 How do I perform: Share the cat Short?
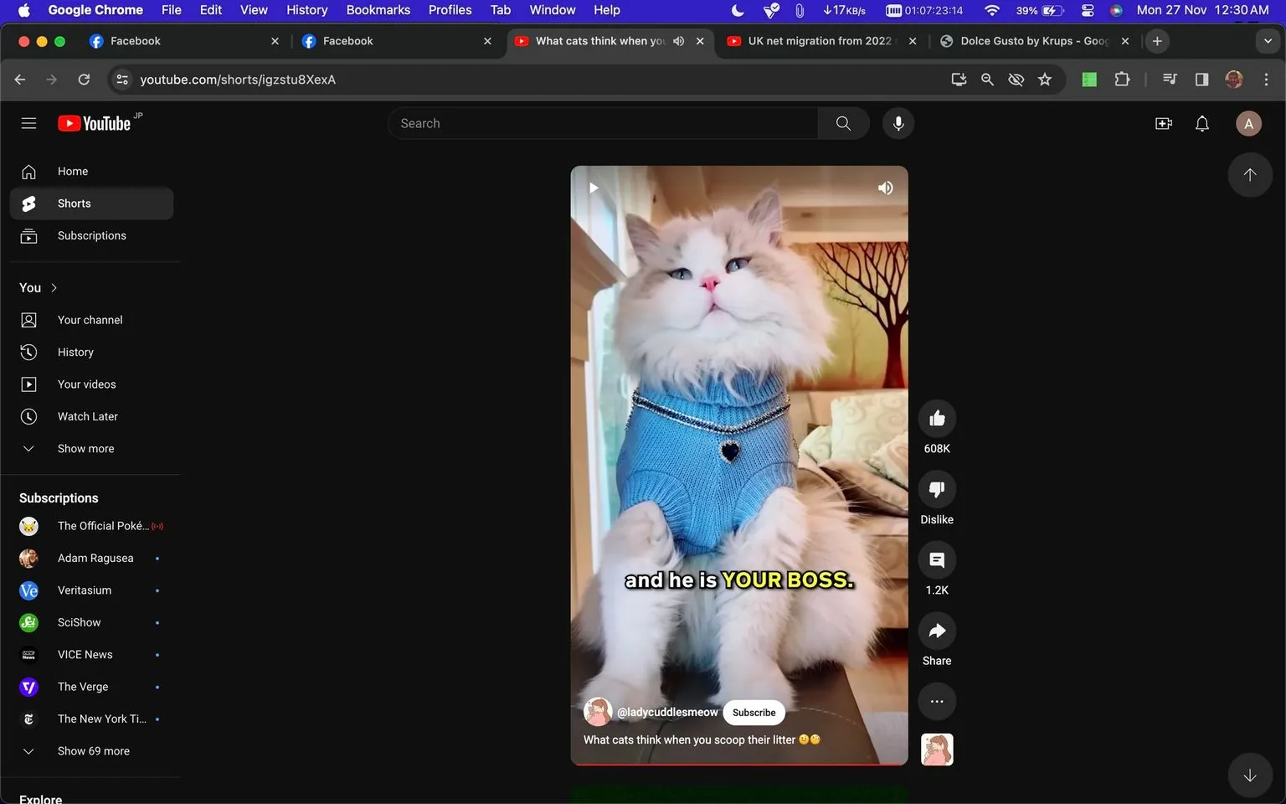click(x=936, y=631)
